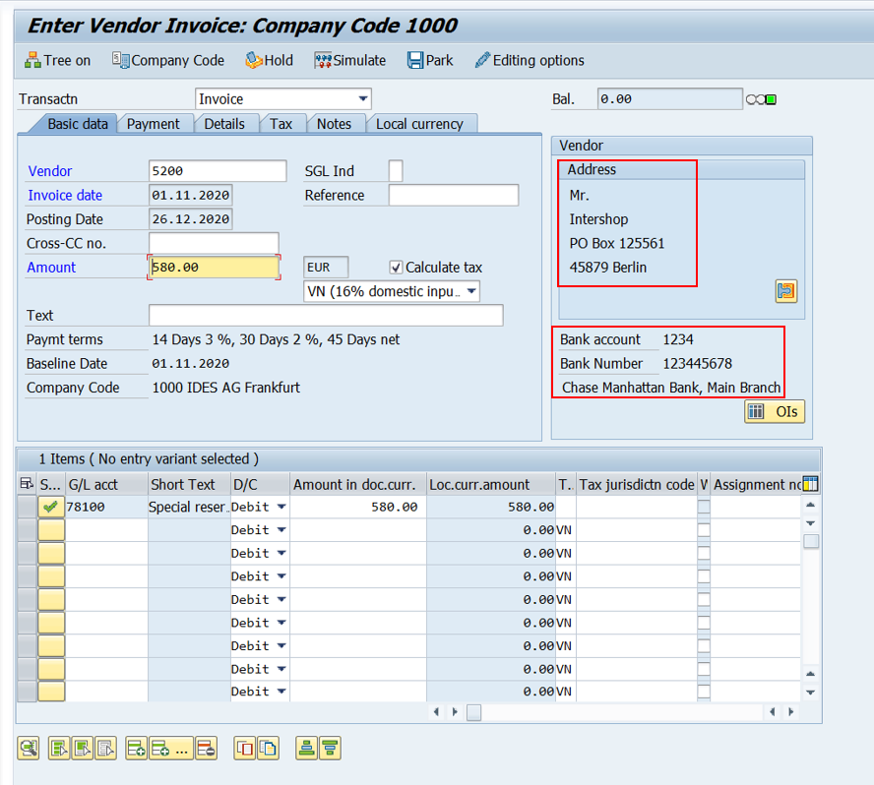Open the Tax tab
This screenshot has height=785, width=874.
281,124
